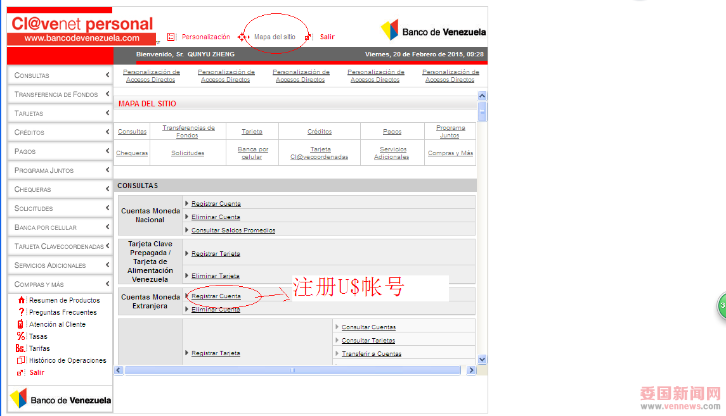Click the last Personalización de Accesos Directos link
This screenshot has height=416, width=726.
point(451,76)
